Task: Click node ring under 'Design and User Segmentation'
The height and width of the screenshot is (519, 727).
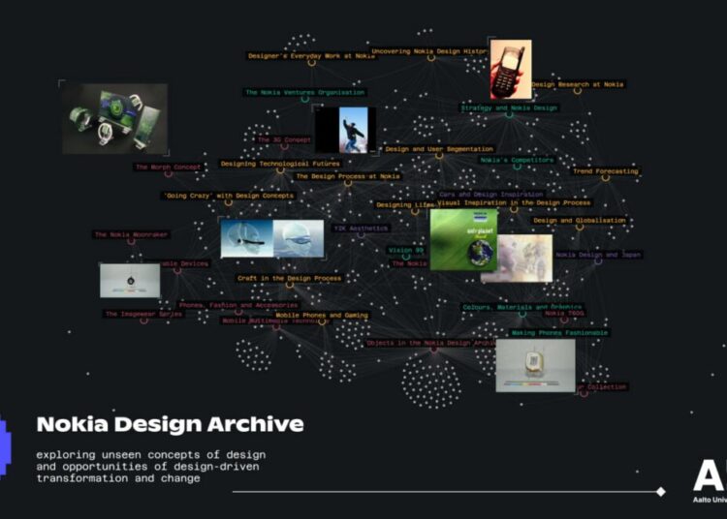Action: [439, 156]
